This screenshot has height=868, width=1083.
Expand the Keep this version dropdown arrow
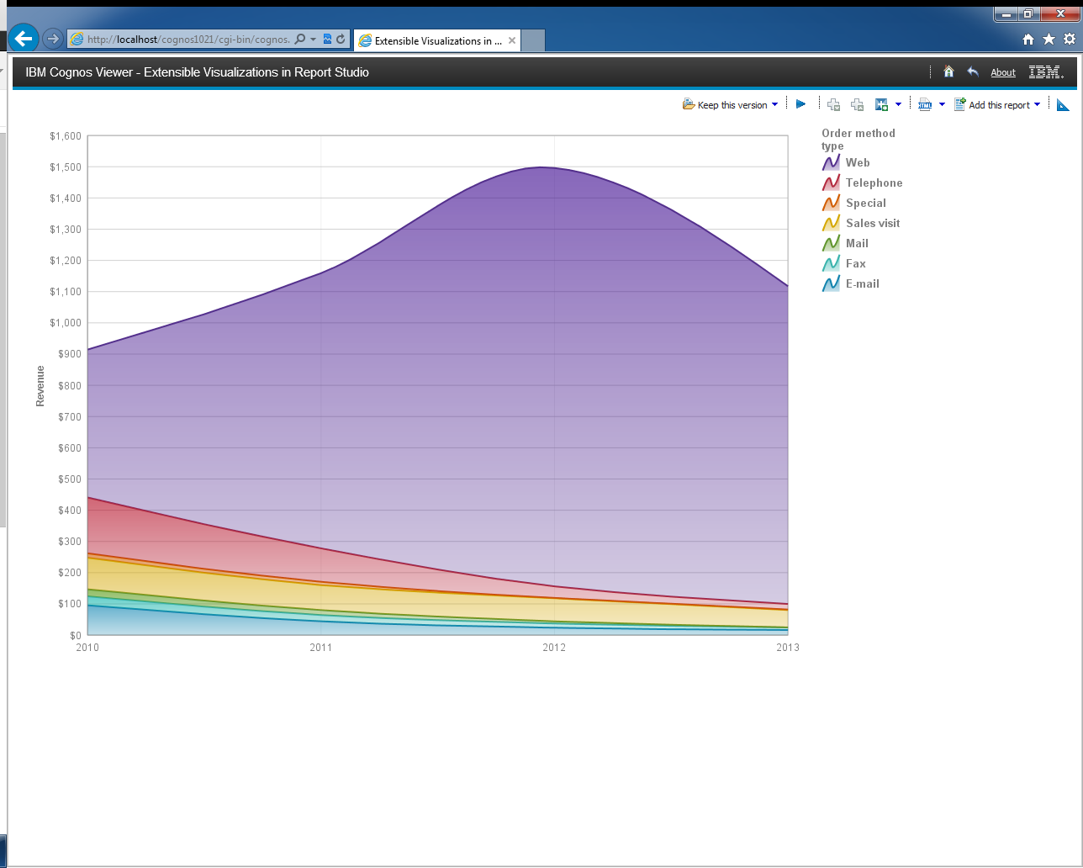pos(774,104)
